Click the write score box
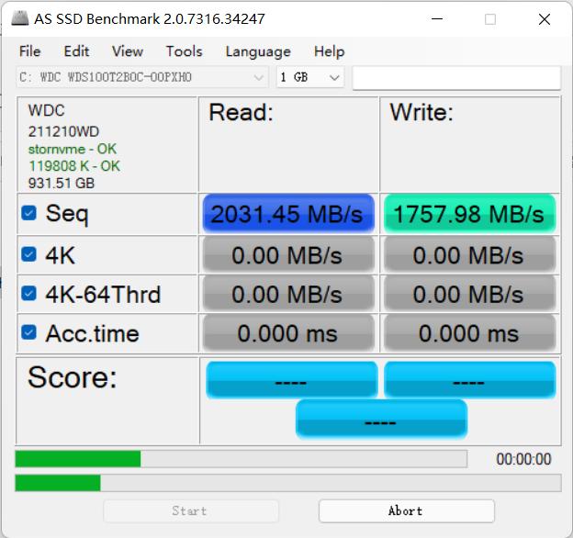This screenshot has height=538, width=573. pyautogui.click(x=470, y=380)
